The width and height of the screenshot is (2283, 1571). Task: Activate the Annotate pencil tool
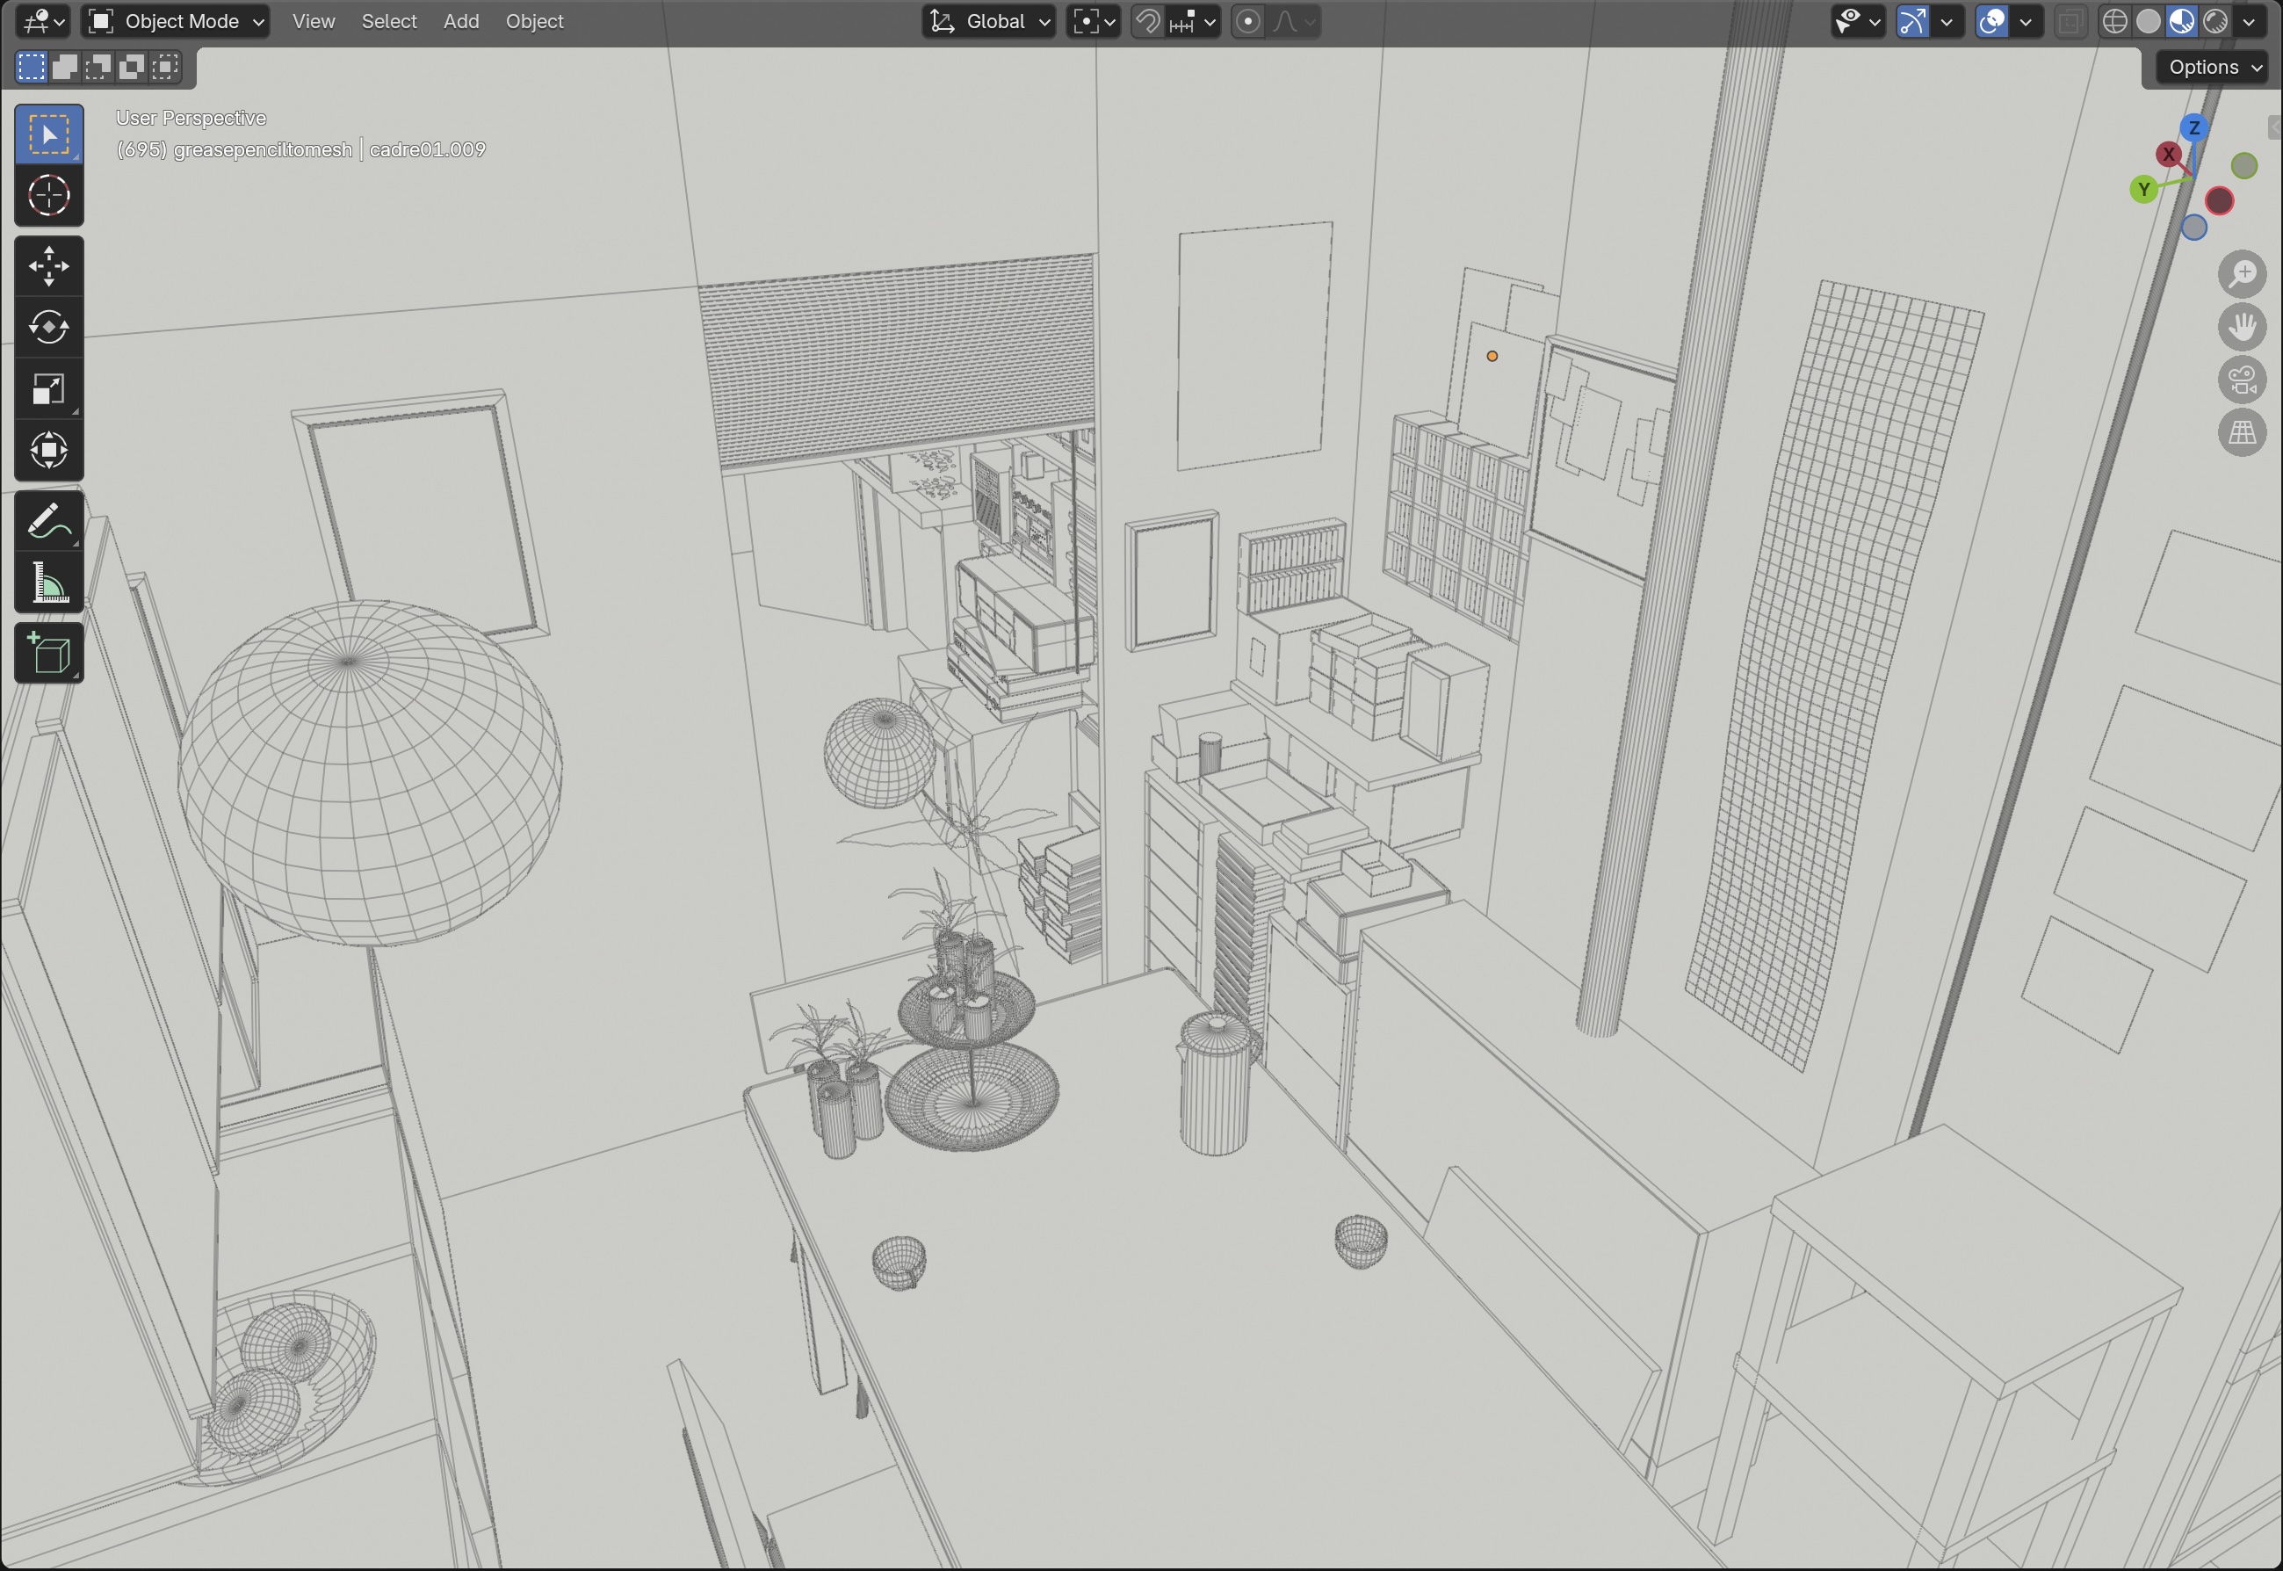click(48, 522)
